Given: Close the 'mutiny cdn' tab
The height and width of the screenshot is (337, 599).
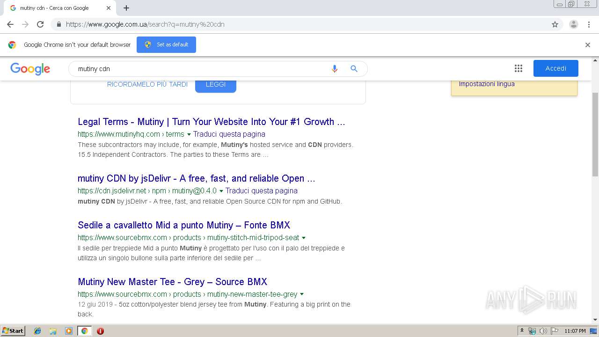Looking at the screenshot, I should click(x=109, y=8).
